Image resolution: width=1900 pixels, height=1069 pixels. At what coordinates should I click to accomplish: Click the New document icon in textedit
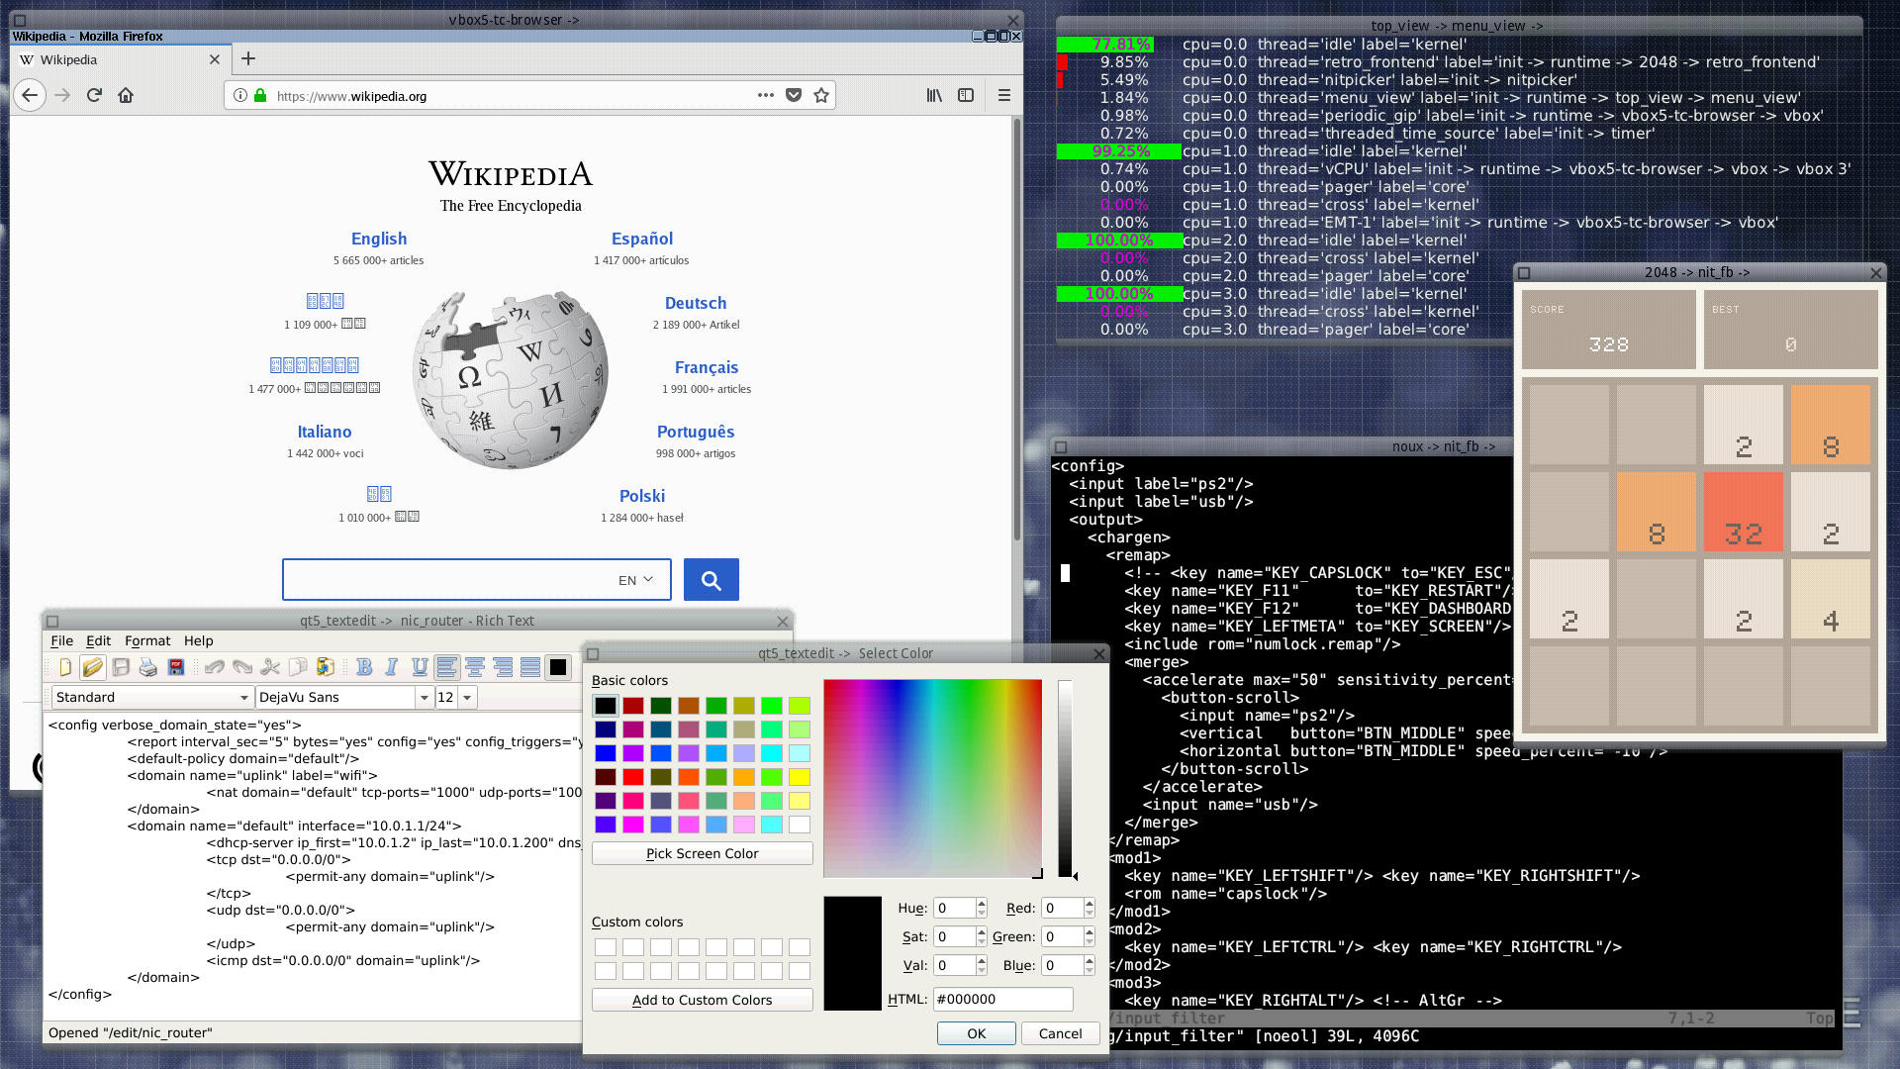click(65, 668)
